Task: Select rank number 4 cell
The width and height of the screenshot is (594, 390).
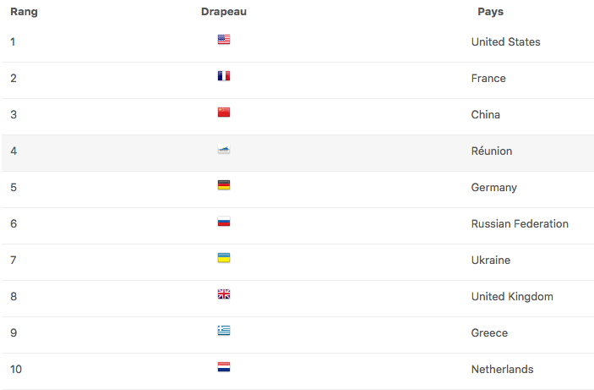Action: click(14, 151)
